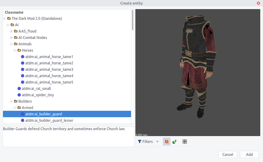Click the Classname column header
263x162 pixels.
click(x=14, y=12)
